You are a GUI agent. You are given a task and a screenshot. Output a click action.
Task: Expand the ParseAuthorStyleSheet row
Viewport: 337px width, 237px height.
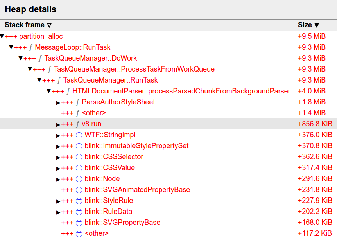(x=58, y=102)
